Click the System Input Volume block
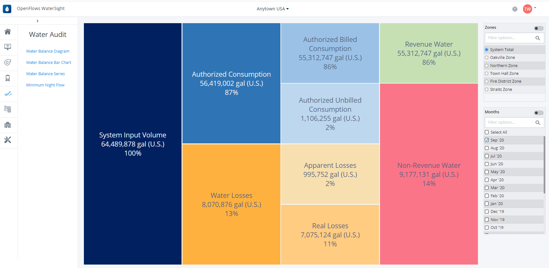Screen dimensions: 549x268 [133, 144]
